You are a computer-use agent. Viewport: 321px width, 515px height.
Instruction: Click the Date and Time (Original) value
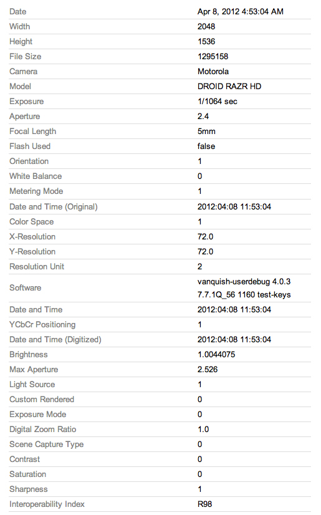(234, 206)
